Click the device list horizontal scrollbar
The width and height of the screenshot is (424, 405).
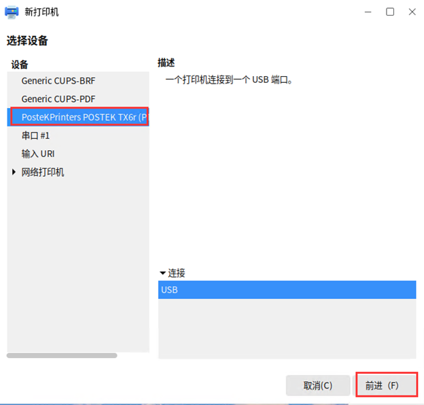[62, 355]
